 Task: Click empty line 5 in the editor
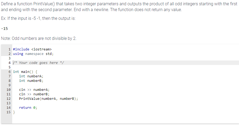tap(125, 67)
